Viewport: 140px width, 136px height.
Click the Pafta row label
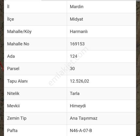[x=12, y=131]
